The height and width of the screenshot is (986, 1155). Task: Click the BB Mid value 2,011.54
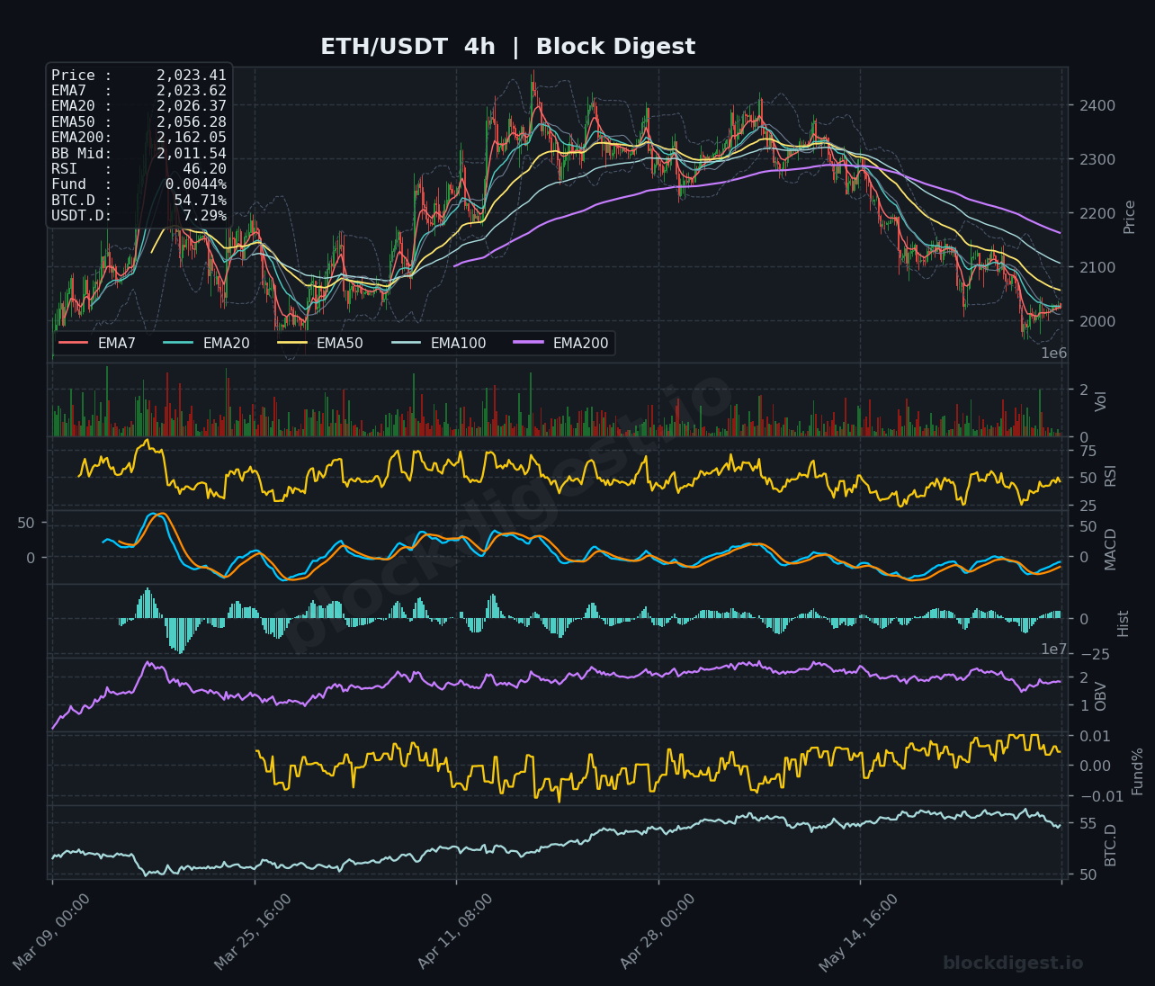pyautogui.click(x=191, y=153)
